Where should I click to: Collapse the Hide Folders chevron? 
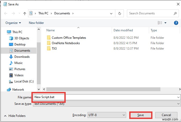pyautogui.click(x=5, y=116)
